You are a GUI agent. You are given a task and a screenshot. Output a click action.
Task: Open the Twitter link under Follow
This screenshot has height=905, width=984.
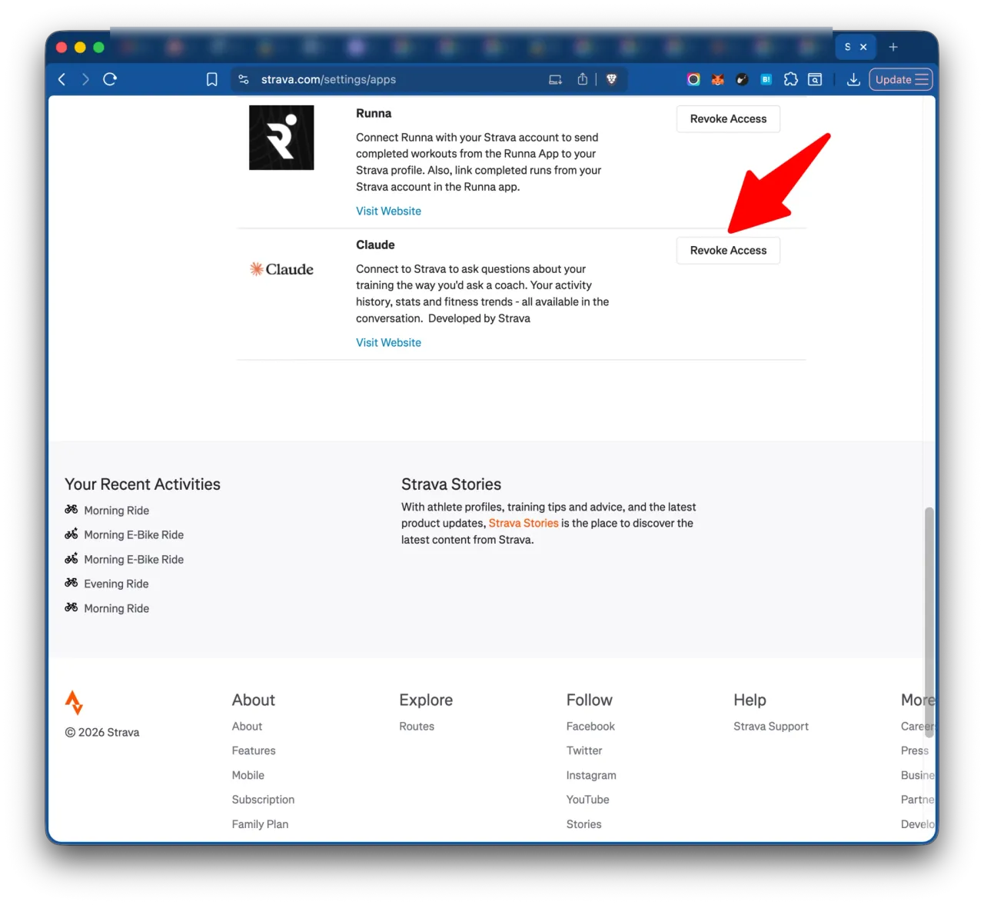pyautogui.click(x=584, y=750)
